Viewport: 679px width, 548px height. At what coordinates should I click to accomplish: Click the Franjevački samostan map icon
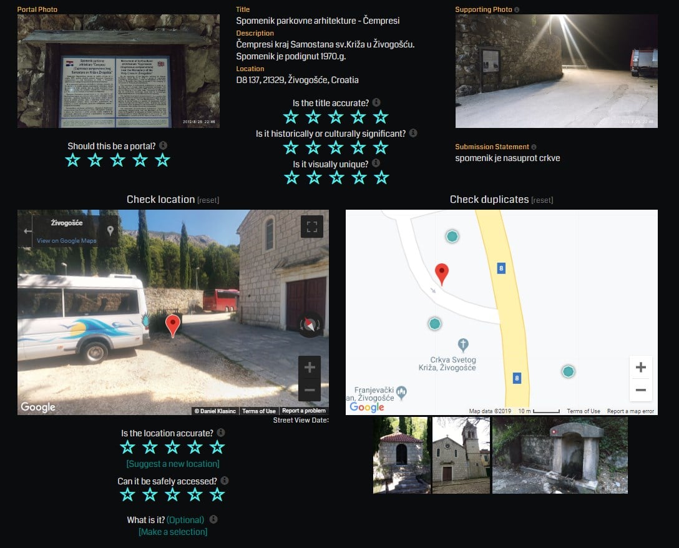click(401, 393)
